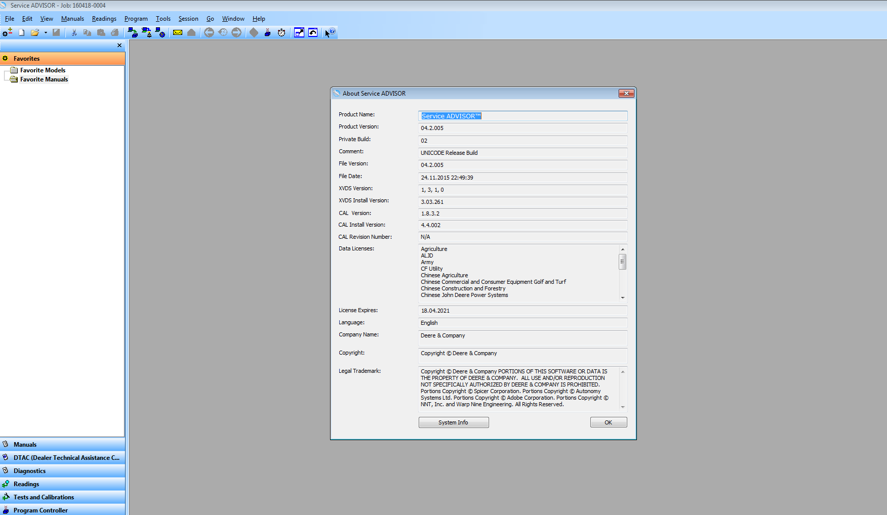Image resolution: width=887 pixels, height=515 pixels.
Task: Click the System Info button
Action: click(454, 422)
